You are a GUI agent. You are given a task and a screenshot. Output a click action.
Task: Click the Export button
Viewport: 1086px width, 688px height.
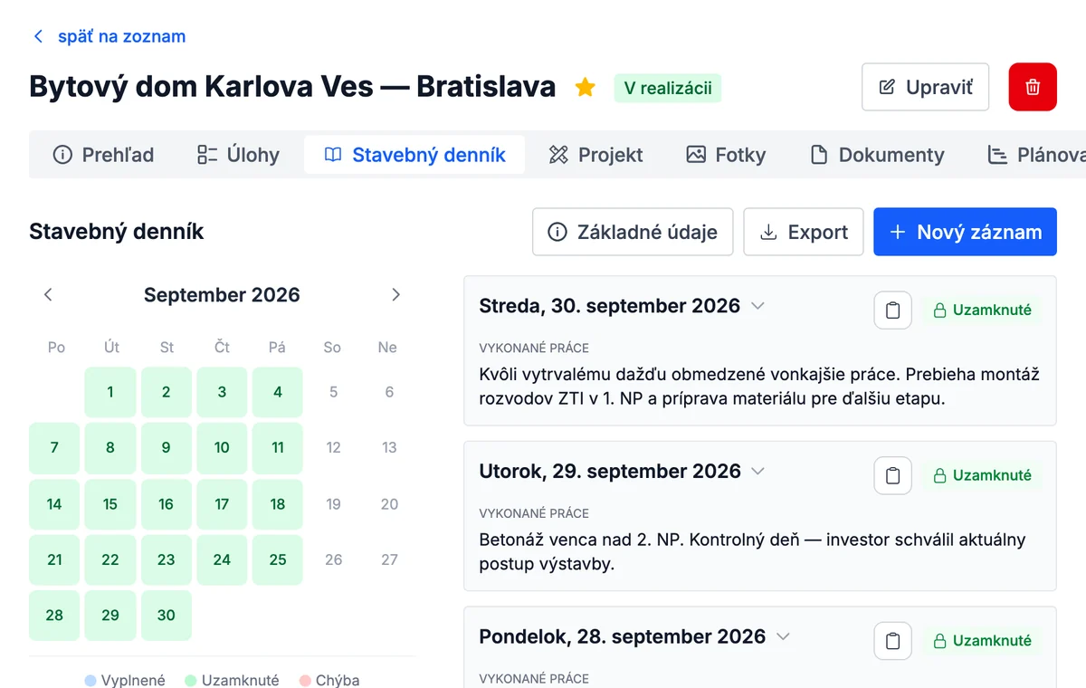[x=804, y=232]
